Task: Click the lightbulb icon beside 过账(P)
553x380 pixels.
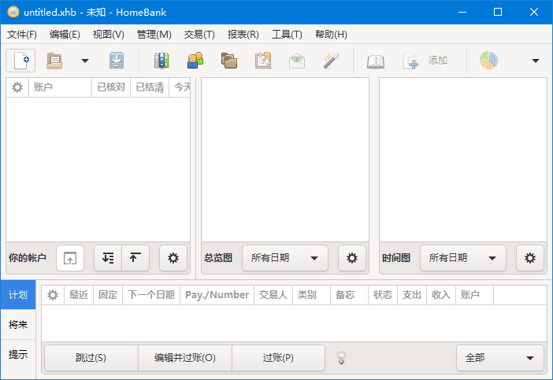Action: coord(342,358)
